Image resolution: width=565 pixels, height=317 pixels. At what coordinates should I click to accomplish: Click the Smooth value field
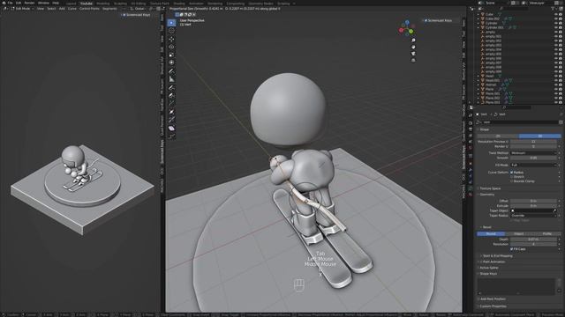[x=533, y=158]
